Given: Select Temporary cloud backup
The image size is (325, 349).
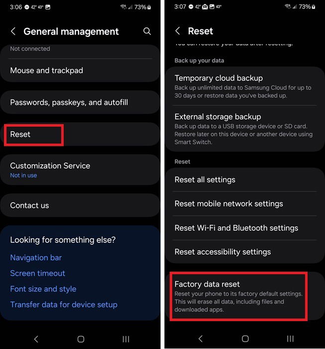Looking at the screenshot, I should coord(244,86).
